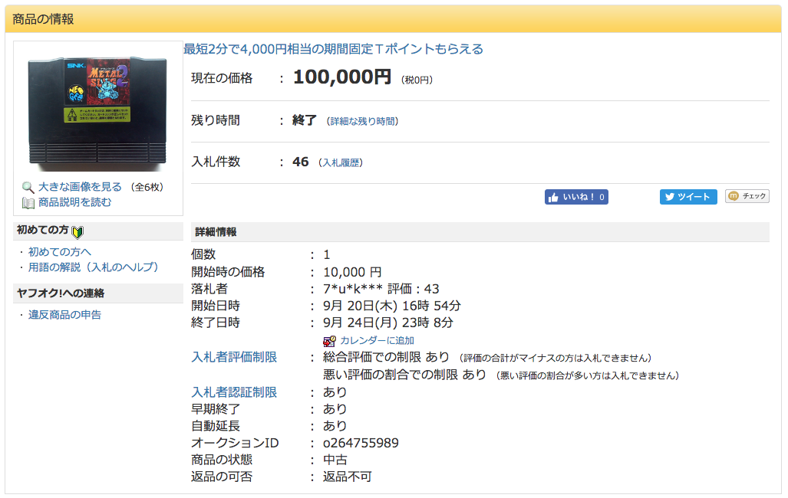The image size is (788, 498).
Task: Click the mixi チェック button
Action: pos(747,196)
